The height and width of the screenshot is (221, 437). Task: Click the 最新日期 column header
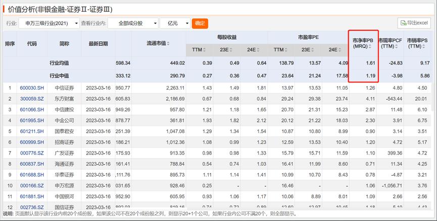click(98, 44)
